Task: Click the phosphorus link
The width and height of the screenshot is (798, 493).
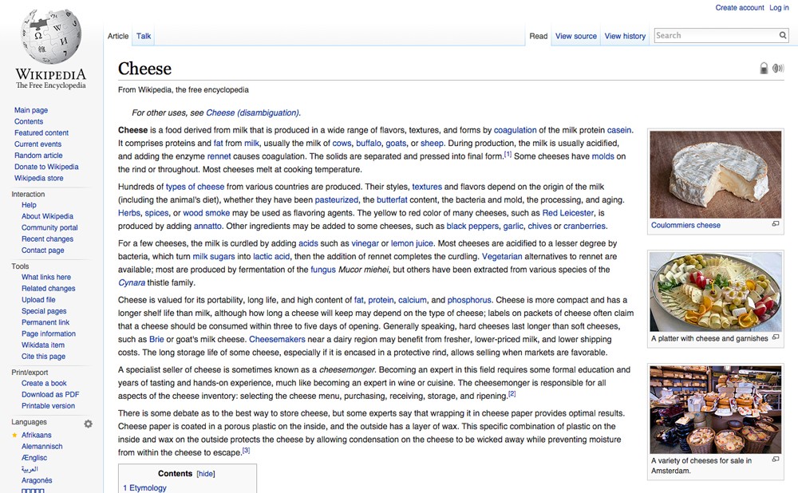Action: coord(469,300)
